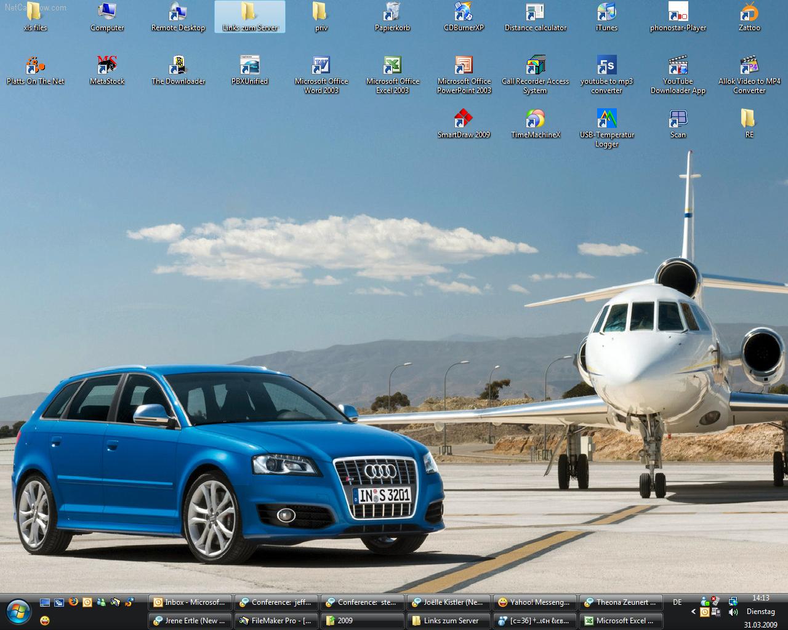Open the MetaStock desktop shortcut

click(107, 66)
